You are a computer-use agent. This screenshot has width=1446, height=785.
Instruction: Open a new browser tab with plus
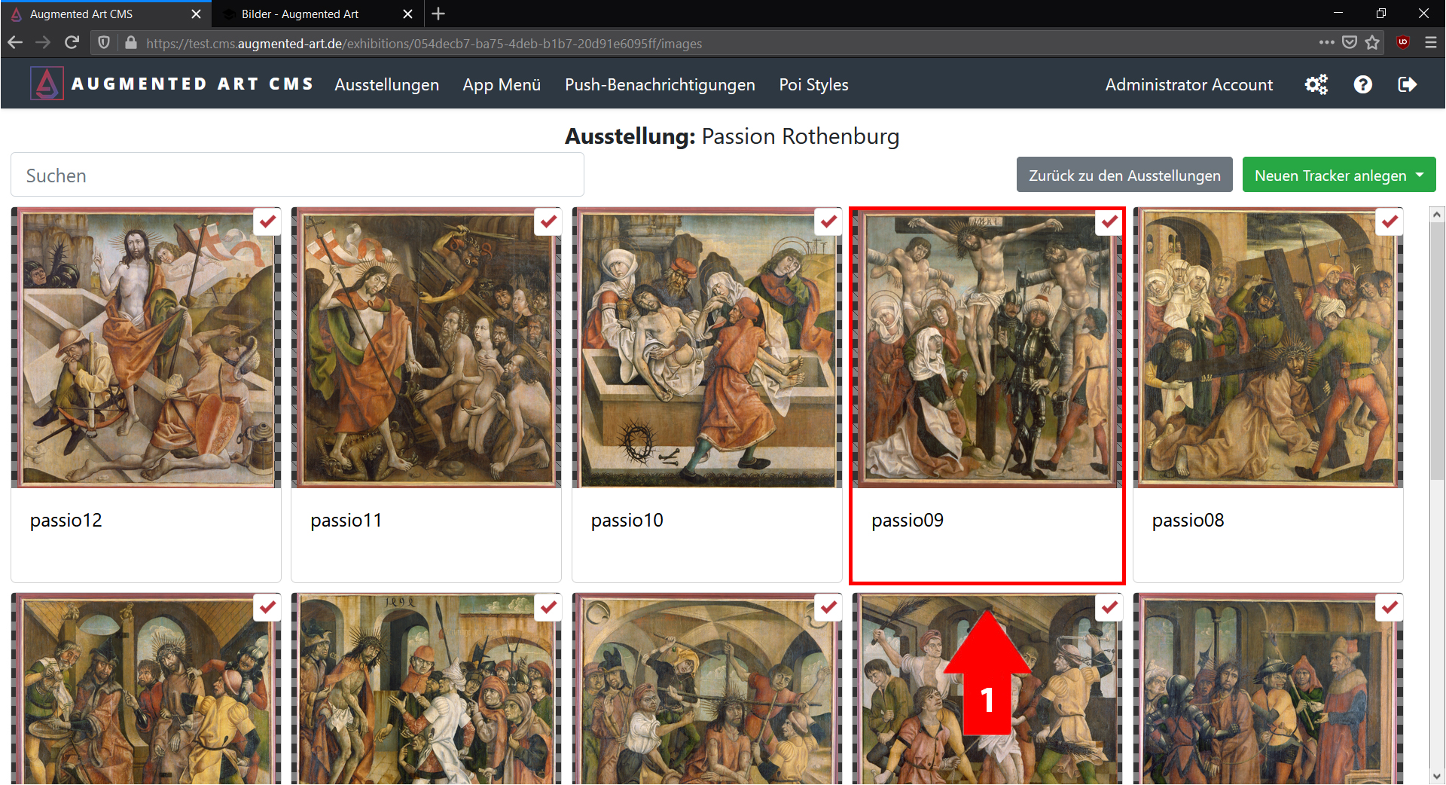pyautogui.click(x=438, y=14)
